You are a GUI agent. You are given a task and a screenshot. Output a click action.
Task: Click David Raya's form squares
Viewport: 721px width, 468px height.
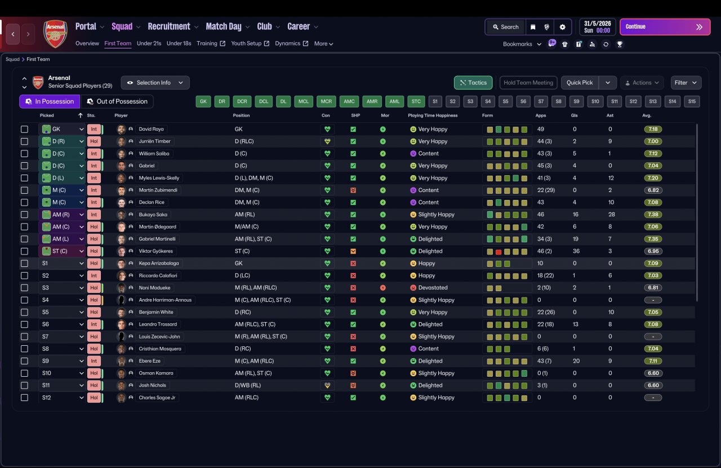(507, 129)
